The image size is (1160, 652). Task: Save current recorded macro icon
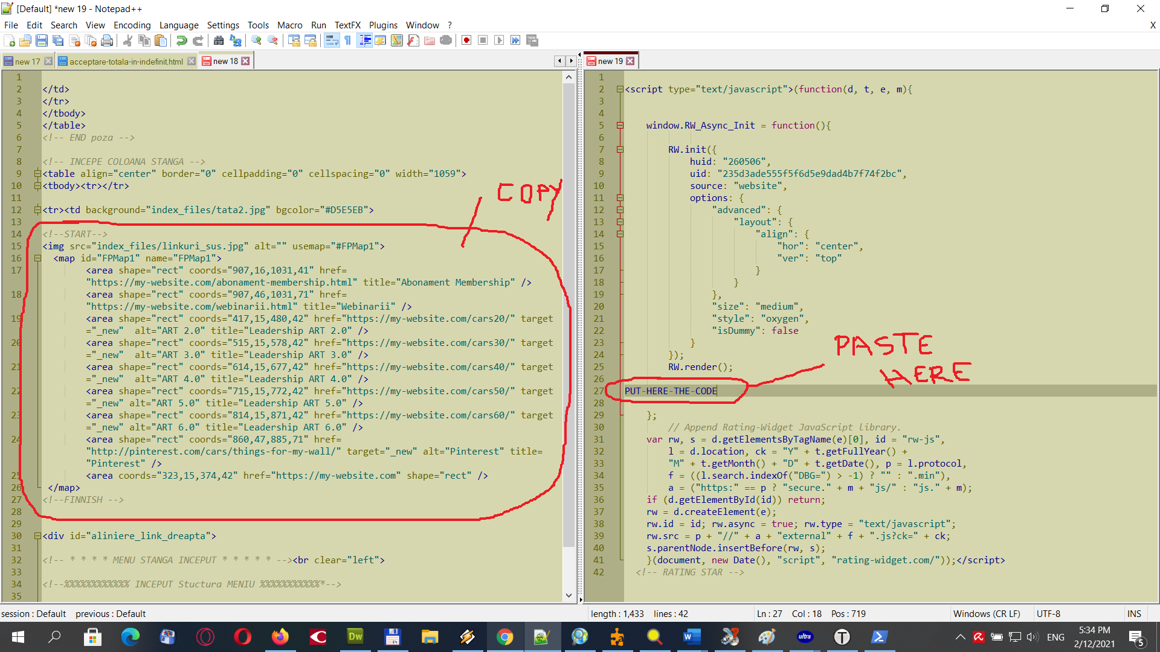[532, 40]
